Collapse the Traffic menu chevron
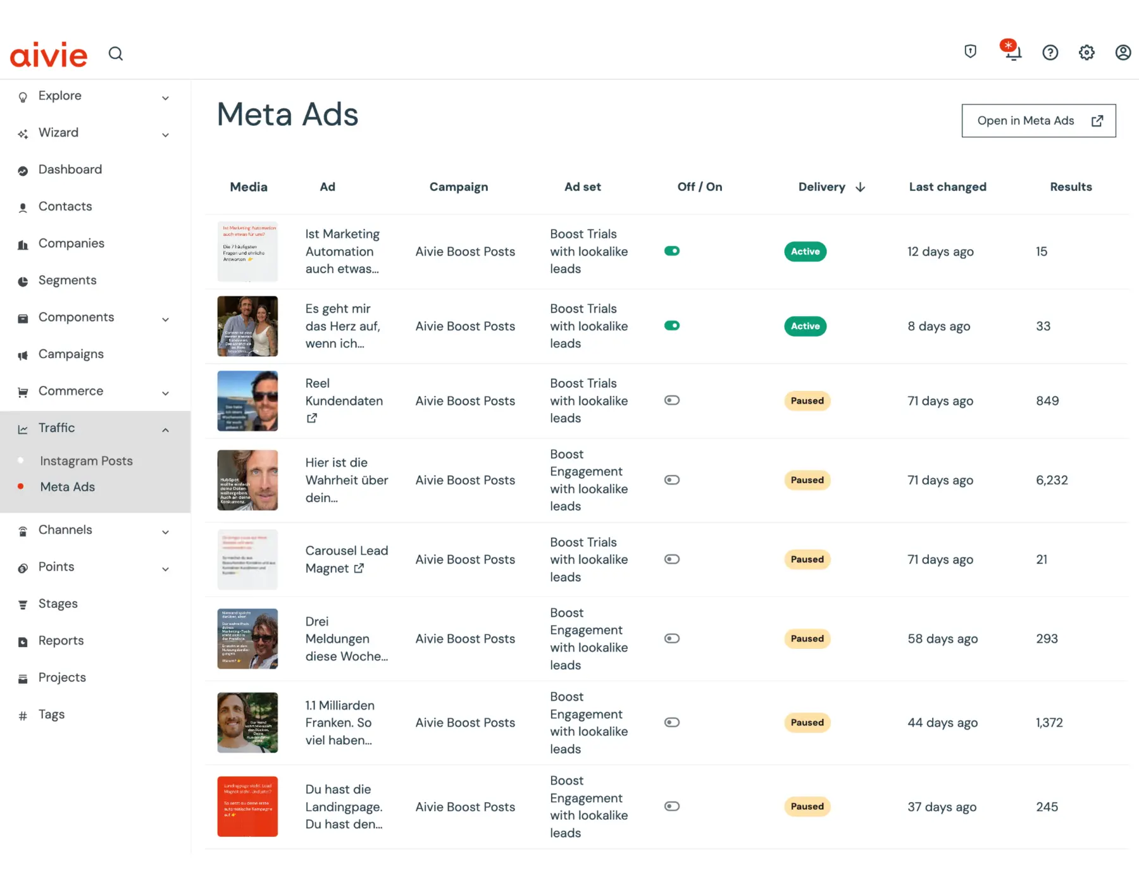This screenshot has width=1139, height=883. point(165,430)
